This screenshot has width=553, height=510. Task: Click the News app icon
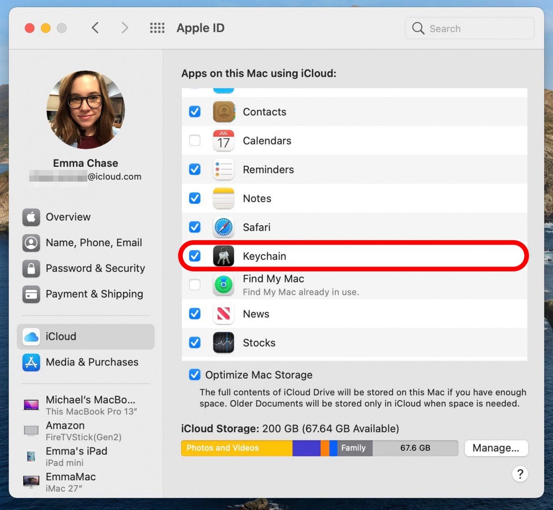click(223, 314)
